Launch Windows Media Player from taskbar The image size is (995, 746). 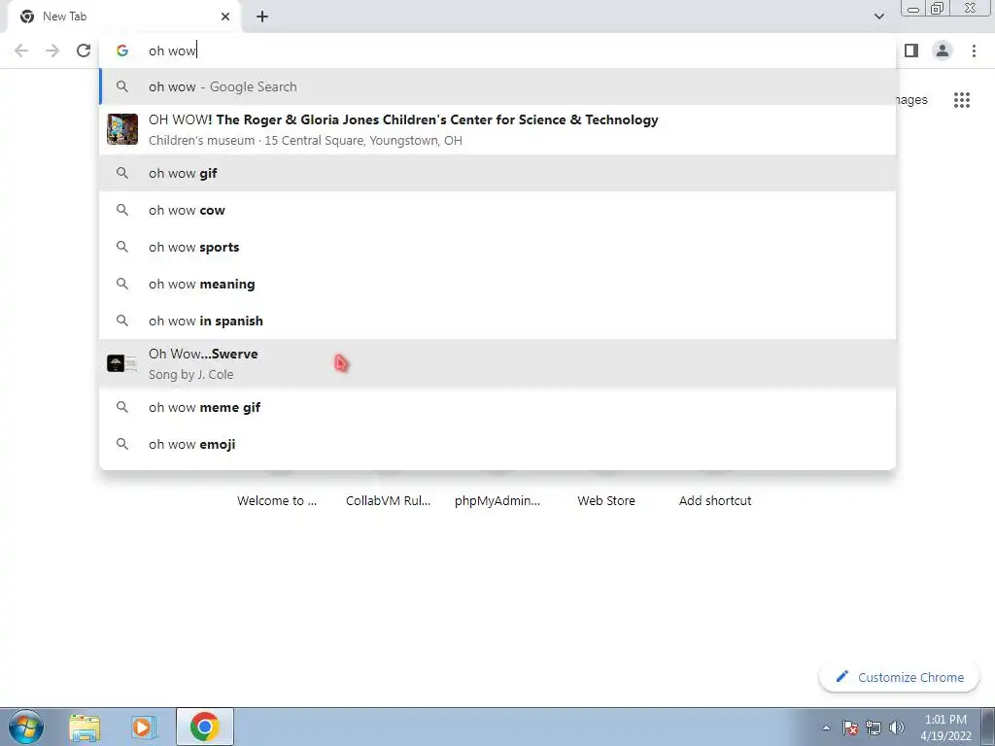tap(144, 727)
